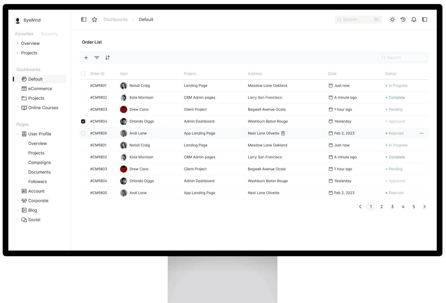Image resolution: width=446 pixels, height=303 pixels.
Task: Add a new order with the plus icon
Action: tap(86, 58)
